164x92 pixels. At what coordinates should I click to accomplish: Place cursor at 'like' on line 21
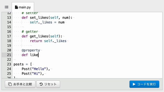click(34, 55)
